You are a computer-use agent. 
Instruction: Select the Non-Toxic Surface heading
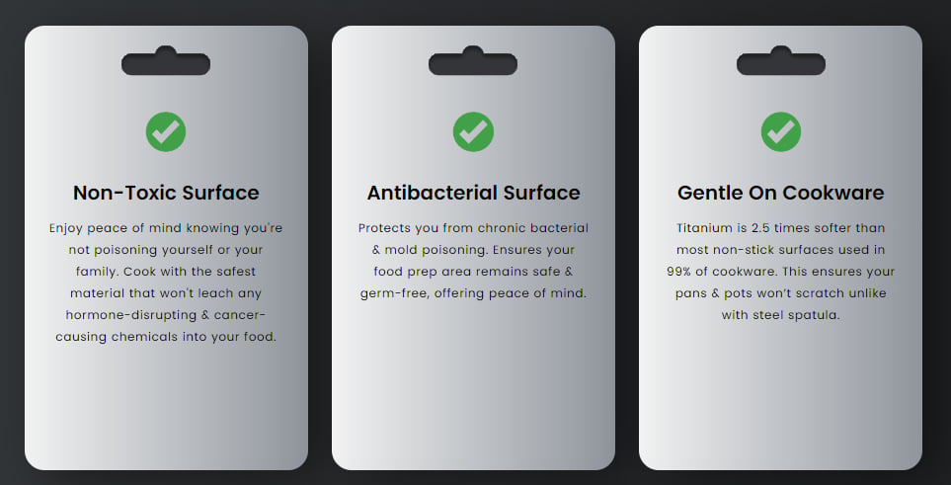(x=166, y=193)
